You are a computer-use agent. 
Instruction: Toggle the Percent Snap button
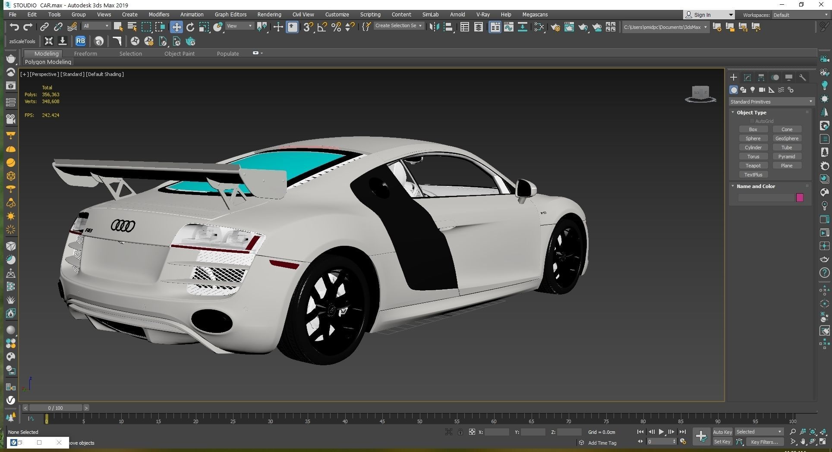[x=336, y=27]
